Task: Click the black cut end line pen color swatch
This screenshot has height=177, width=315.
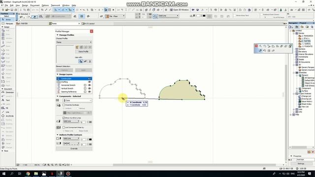Action: pyautogui.click(x=90, y=122)
